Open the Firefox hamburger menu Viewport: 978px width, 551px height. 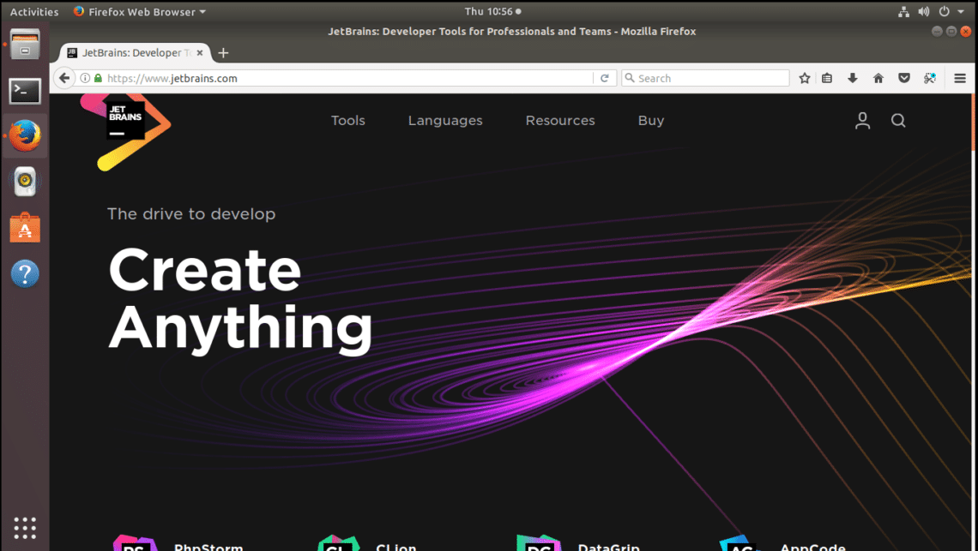coord(959,77)
